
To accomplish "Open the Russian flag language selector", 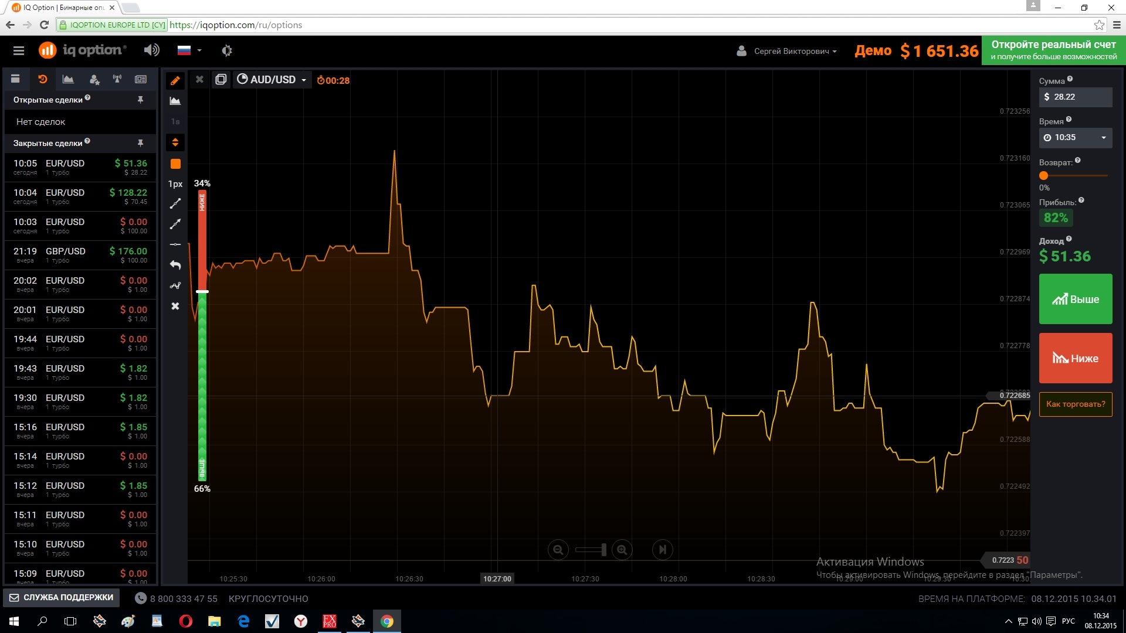I will [x=189, y=50].
